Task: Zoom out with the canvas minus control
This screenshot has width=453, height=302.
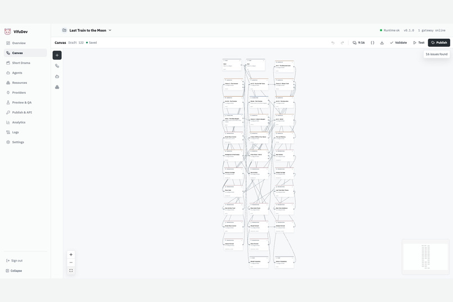Action: click(x=71, y=263)
